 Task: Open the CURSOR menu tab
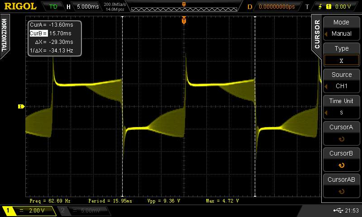pyautogui.click(x=317, y=34)
